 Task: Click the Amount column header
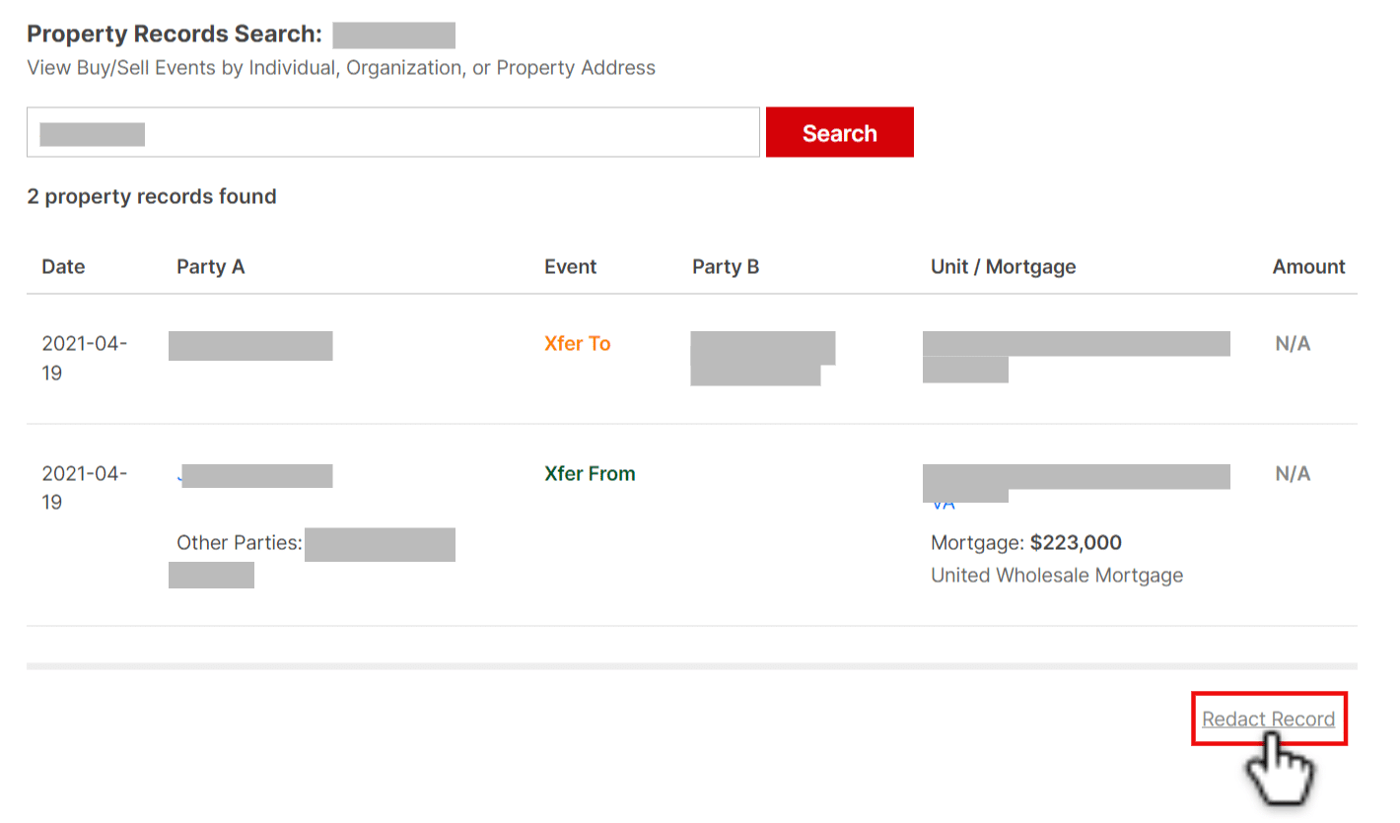(x=1308, y=266)
